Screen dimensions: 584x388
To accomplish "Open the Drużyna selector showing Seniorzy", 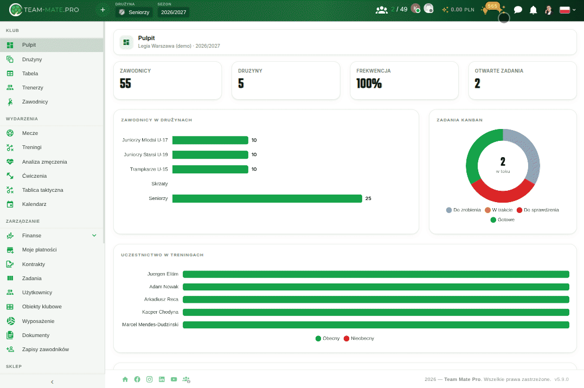I will [x=134, y=12].
